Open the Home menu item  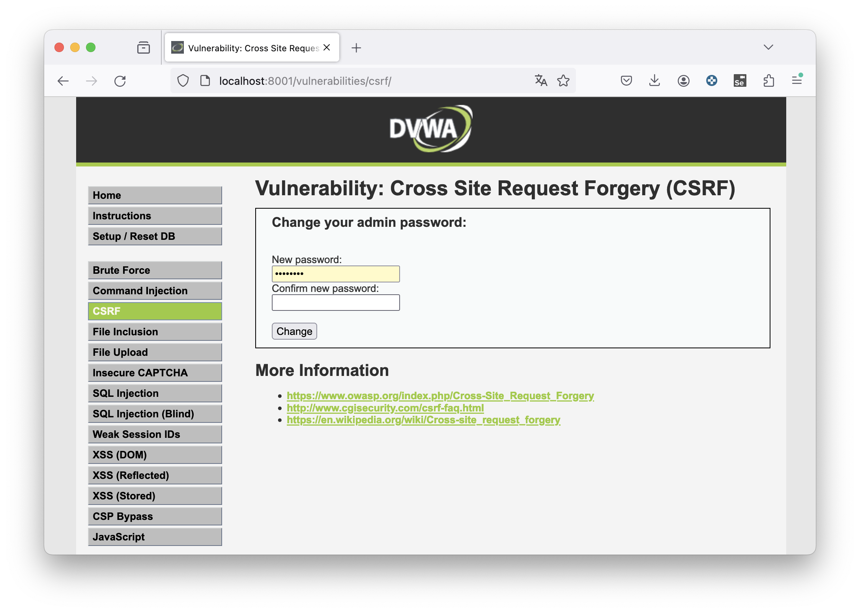155,195
